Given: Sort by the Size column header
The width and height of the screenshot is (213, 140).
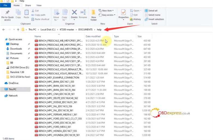Looking at the screenshot, I should tap(140, 36).
